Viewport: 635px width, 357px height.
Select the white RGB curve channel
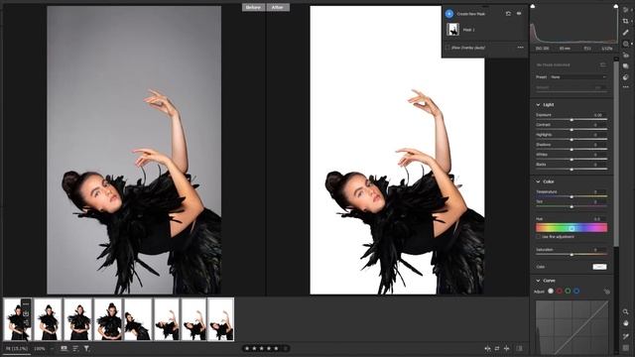(x=551, y=291)
